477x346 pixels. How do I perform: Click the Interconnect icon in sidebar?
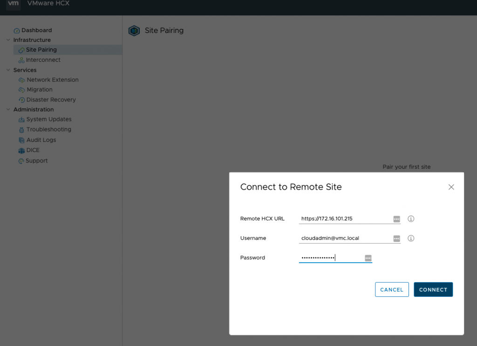[21, 60]
